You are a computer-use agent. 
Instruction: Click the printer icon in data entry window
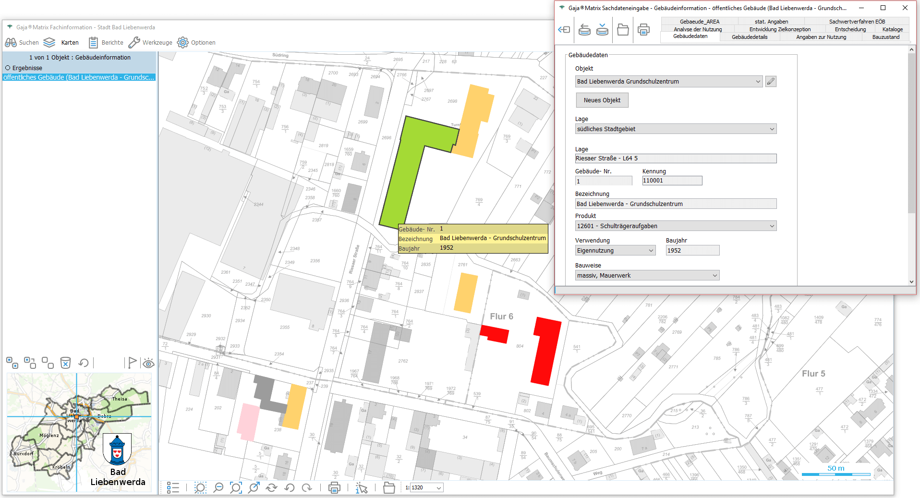[643, 30]
